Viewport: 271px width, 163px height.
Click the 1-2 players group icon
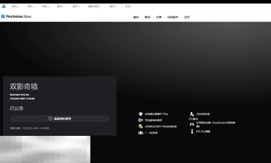click(x=140, y=133)
